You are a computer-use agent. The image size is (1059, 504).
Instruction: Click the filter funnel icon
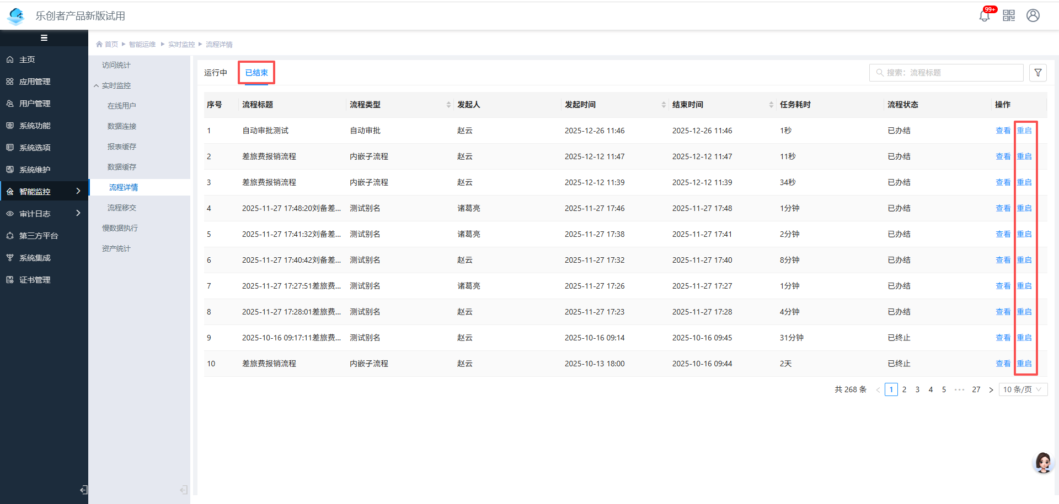1038,73
